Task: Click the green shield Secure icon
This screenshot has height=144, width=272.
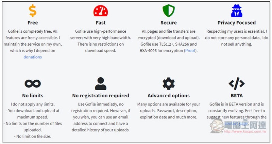Action: click(169, 11)
